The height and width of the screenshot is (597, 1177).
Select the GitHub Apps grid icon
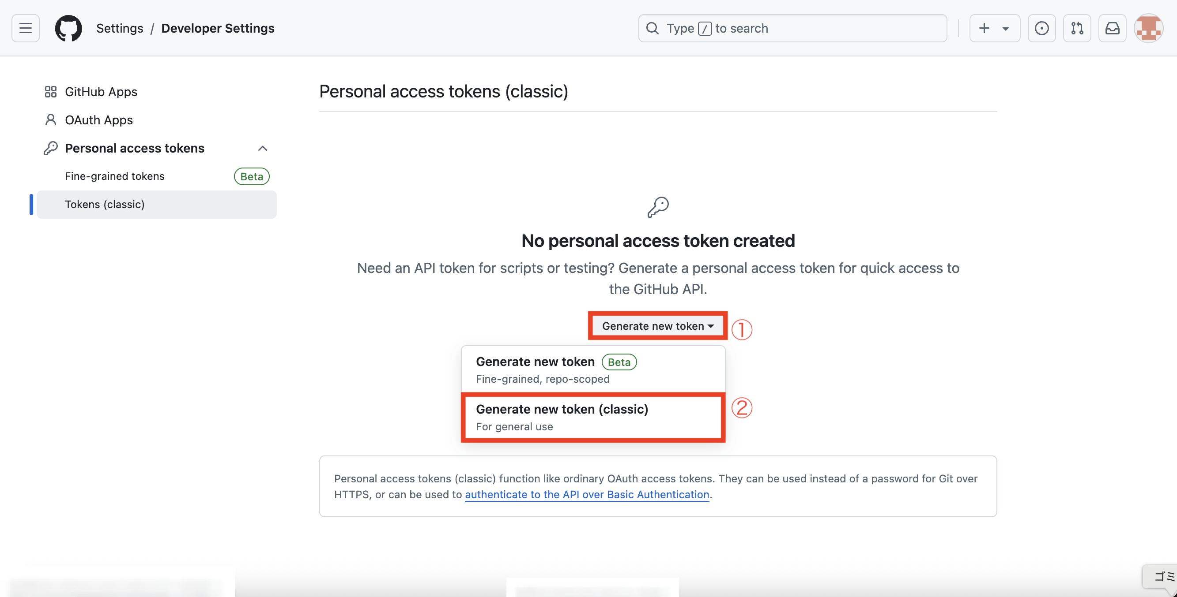50,91
